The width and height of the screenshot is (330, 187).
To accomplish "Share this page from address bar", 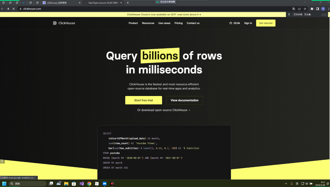I will tap(299, 9).
